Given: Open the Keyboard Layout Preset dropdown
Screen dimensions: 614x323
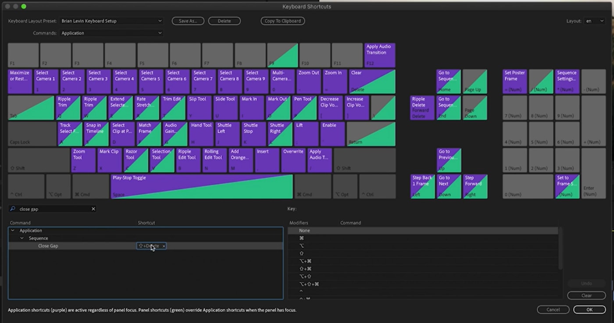Looking at the screenshot, I should pos(112,21).
